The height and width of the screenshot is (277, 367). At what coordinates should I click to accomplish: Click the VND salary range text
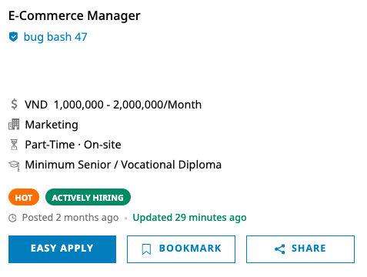[113, 105]
